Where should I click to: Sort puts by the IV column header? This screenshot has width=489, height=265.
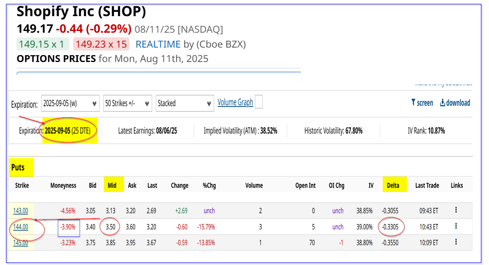pyautogui.click(x=371, y=186)
